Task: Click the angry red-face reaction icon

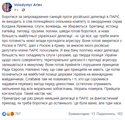Action: click(12, 114)
